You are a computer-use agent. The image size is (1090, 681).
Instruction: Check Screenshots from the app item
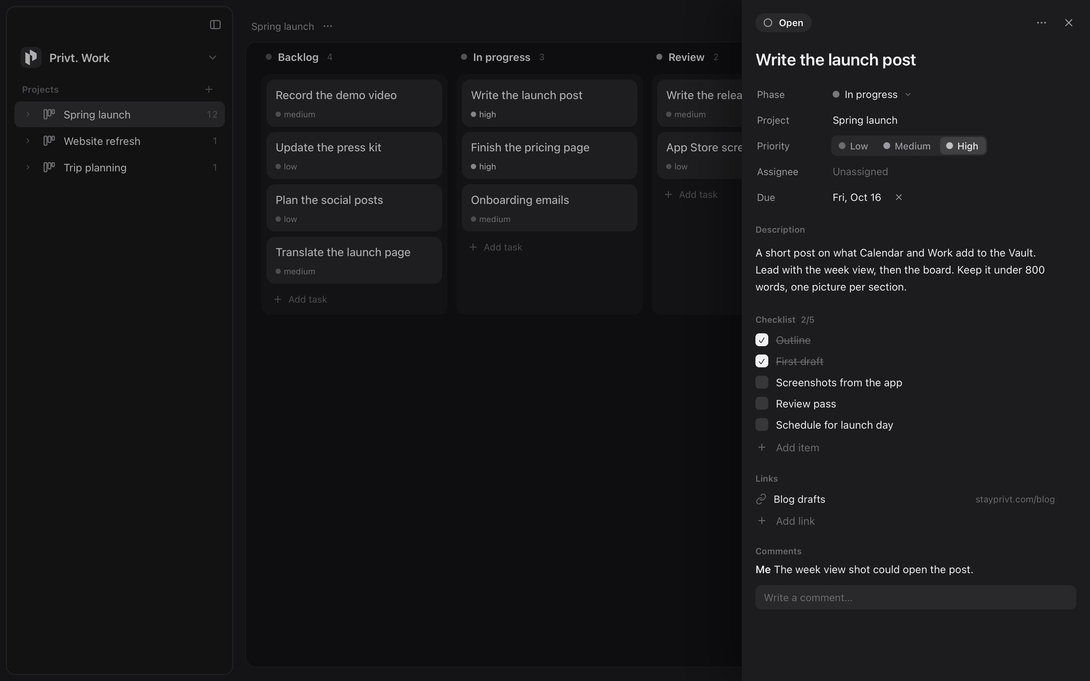point(762,382)
